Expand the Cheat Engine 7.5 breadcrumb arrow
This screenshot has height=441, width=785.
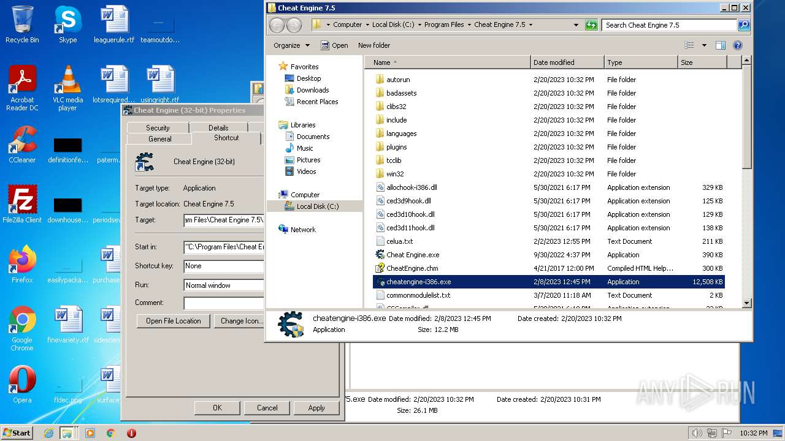click(x=530, y=25)
